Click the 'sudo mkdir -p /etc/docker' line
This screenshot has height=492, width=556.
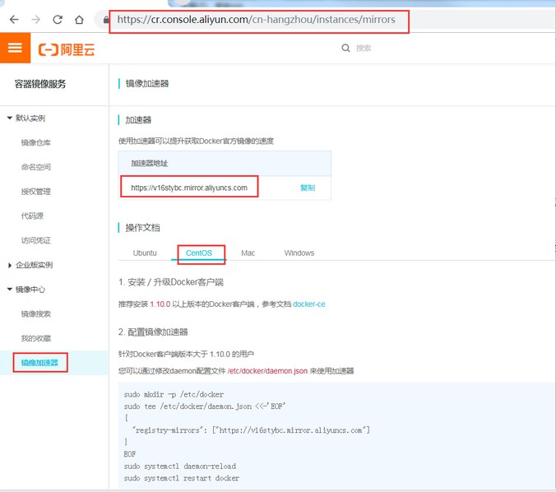174,394
